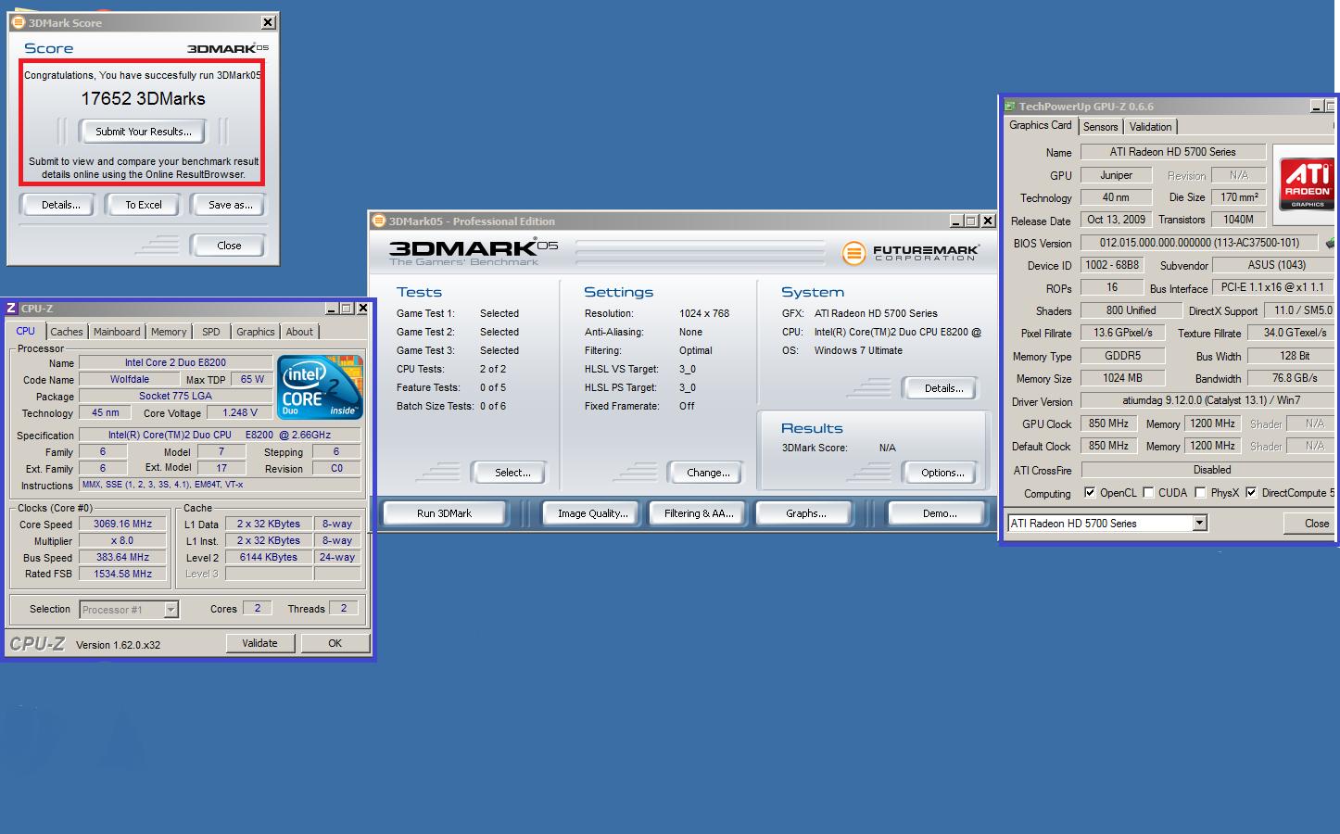Click the Save as button
The image size is (1340, 834).
[x=230, y=205]
